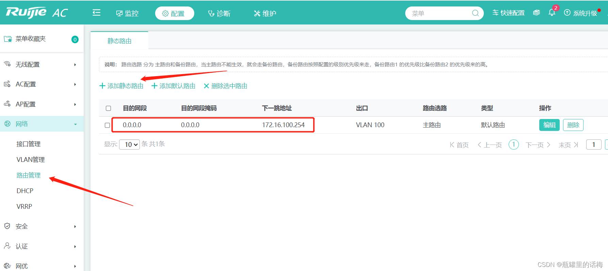Select the 配置 configuration tab
The image size is (608, 271).
tap(175, 13)
